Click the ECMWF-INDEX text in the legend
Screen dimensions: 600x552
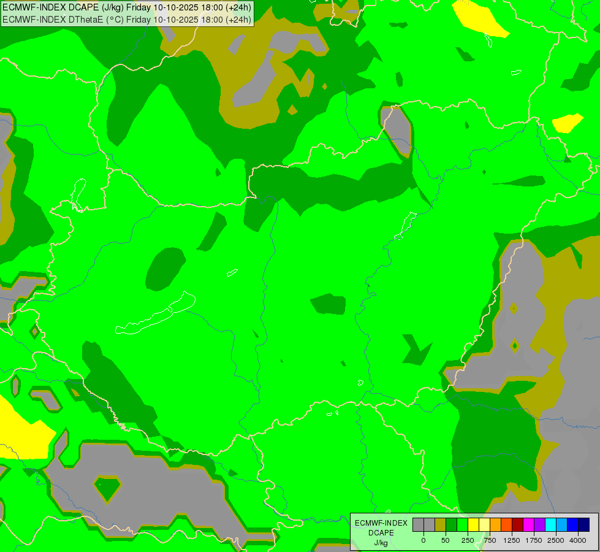(381, 523)
